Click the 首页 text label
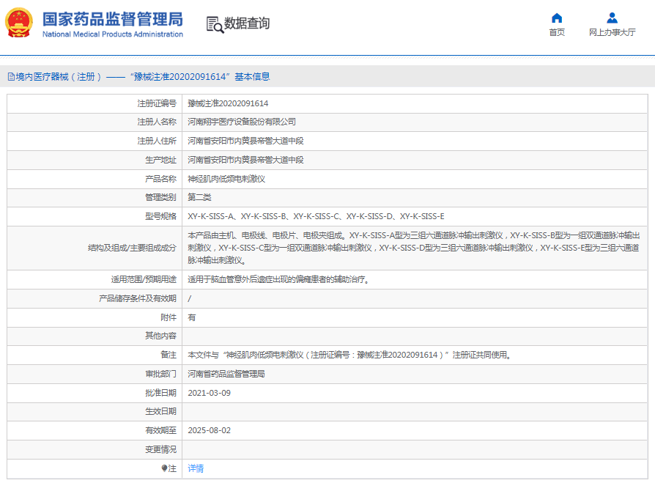The image size is (655, 483). coord(557,32)
